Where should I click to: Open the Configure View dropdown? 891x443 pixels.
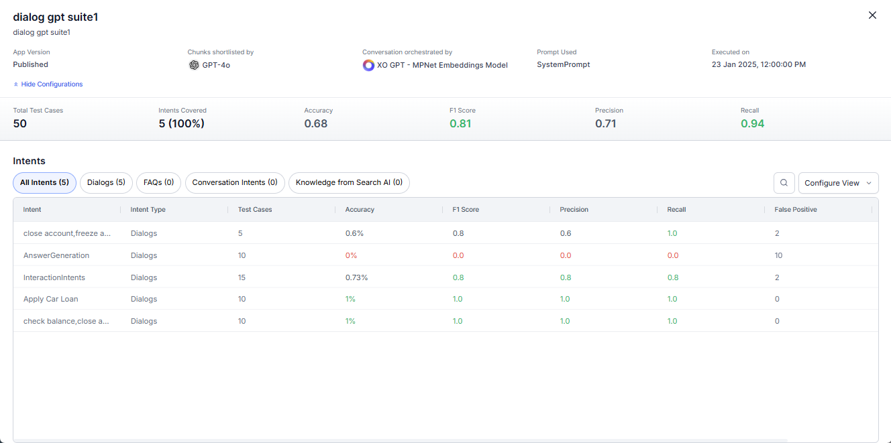point(838,183)
